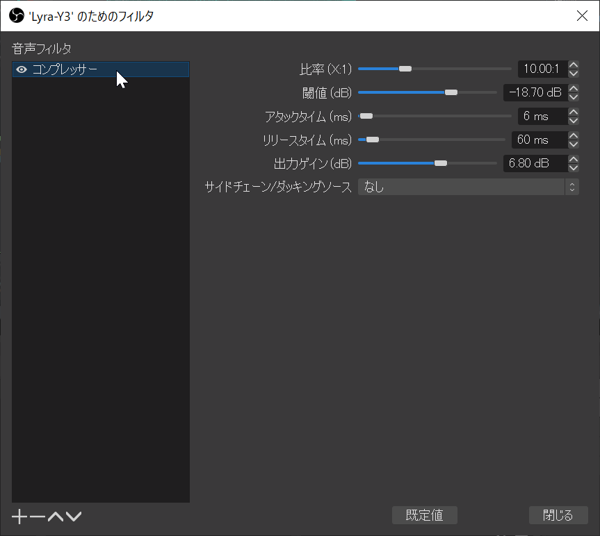Image resolution: width=600 pixels, height=536 pixels.
Task: Click the 6.80 dB output gain field
Action: (536, 164)
